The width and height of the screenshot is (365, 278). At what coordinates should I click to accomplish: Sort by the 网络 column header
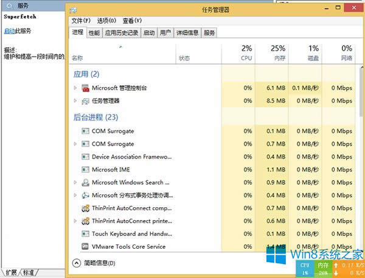338,54
